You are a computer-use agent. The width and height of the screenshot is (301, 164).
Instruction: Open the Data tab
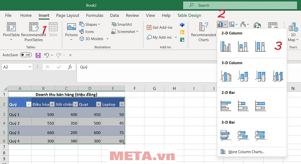click(114, 15)
